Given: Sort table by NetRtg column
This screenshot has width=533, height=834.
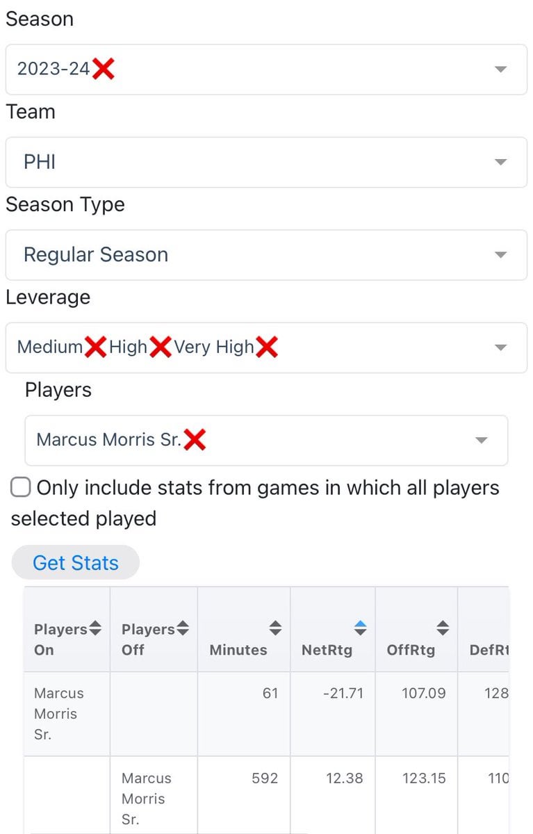Looking at the screenshot, I should pyautogui.click(x=360, y=629).
